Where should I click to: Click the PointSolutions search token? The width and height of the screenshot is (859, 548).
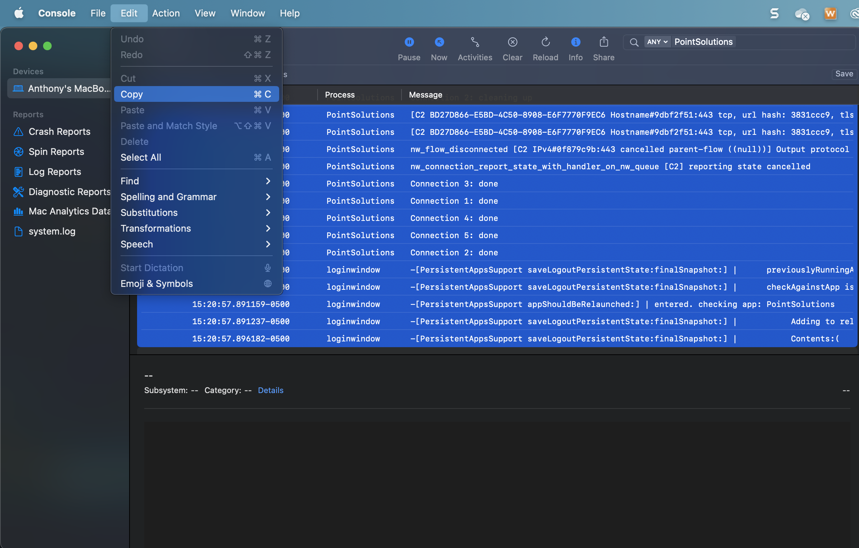coord(703,42)
